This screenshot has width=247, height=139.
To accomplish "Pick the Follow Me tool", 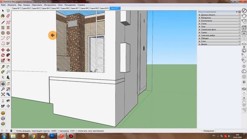I will click(x=8, y=55).
